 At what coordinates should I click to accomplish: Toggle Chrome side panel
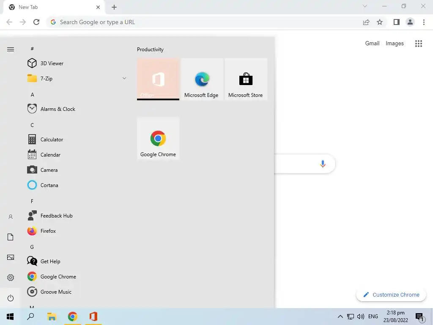(397, 22)
